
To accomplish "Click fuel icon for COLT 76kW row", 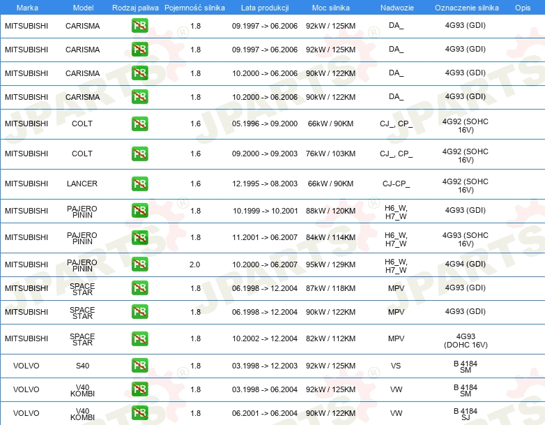I will (139, 154).
